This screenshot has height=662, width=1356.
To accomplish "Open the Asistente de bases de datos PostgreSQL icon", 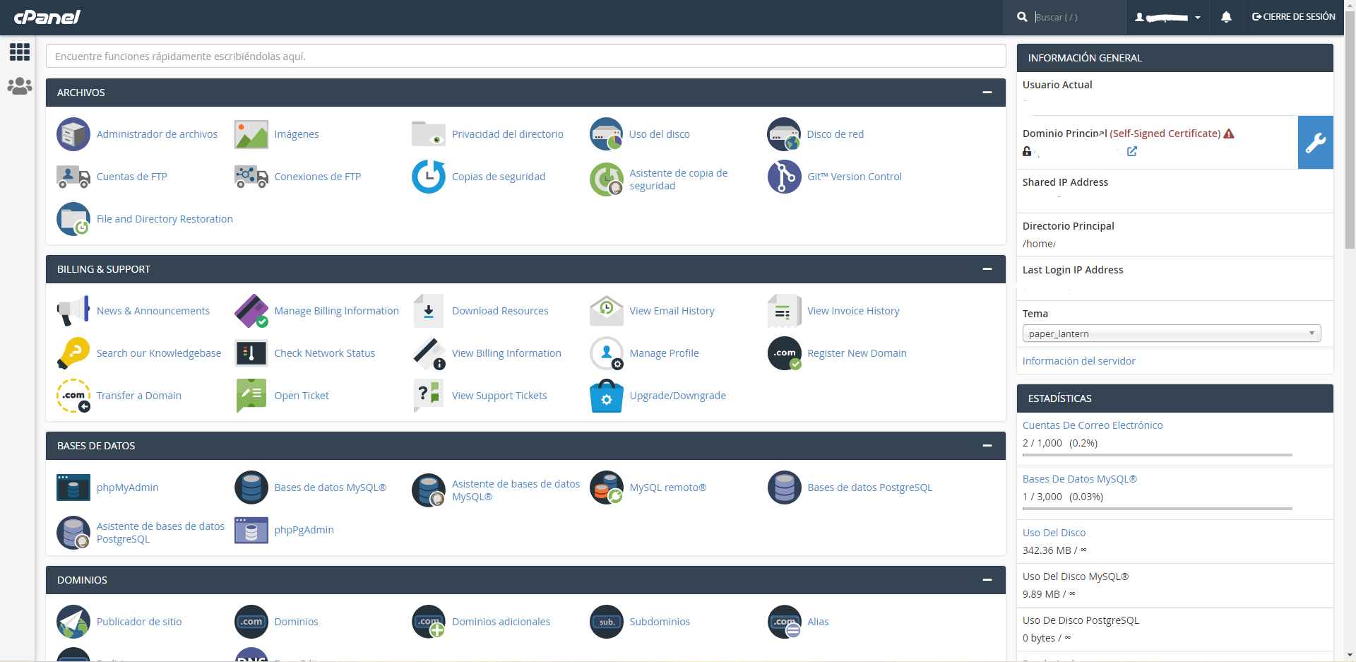I will pos(73,533).
